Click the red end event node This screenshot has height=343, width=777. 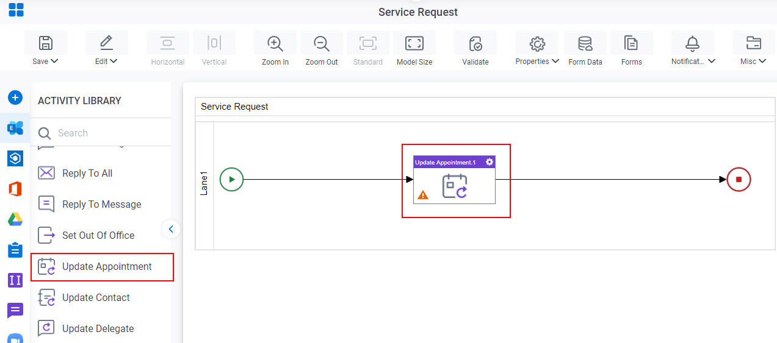(x=739, y=179)
